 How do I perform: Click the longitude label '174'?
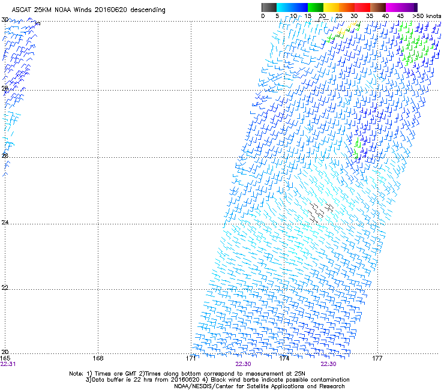pos(284,358)
